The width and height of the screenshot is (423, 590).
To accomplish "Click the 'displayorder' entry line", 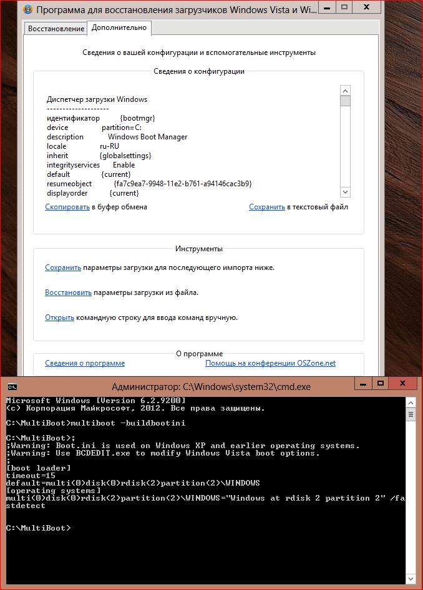I will (x=93, y=193).
